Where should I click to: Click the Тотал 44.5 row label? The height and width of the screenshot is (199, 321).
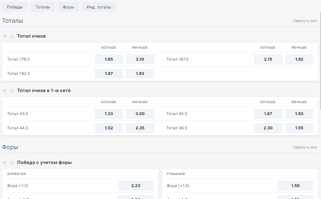point(17,128)
